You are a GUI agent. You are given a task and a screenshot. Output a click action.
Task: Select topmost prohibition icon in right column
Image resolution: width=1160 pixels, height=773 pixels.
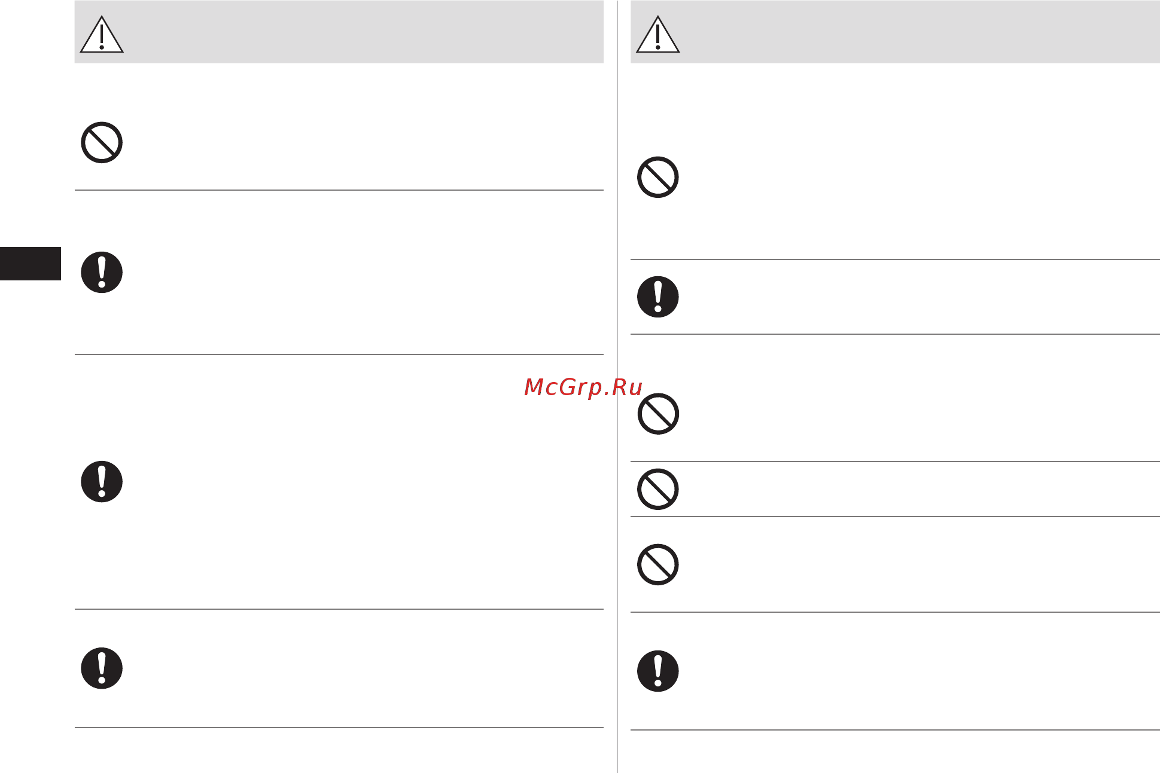pyautogui.click(x=657, y=177)
